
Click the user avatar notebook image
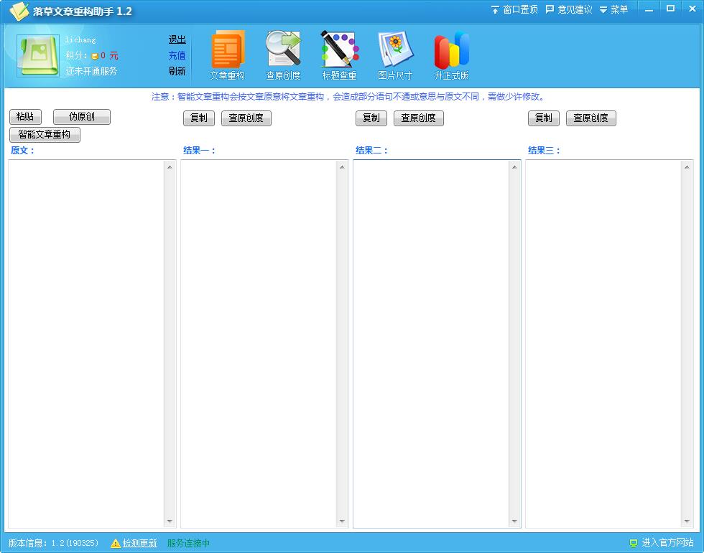tap(38, 55)
